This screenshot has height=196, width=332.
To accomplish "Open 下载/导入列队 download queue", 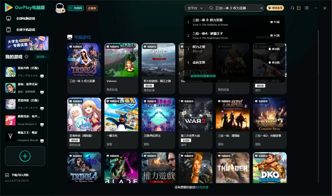I will [20, 175].
